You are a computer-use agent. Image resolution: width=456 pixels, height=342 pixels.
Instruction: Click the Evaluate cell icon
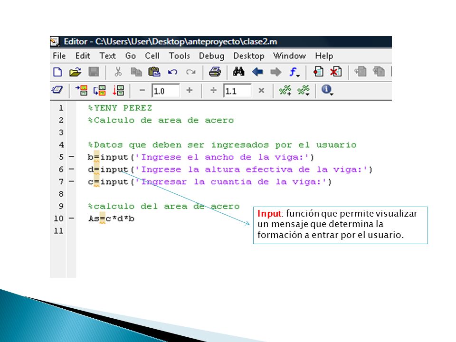(x=81, y=90)
